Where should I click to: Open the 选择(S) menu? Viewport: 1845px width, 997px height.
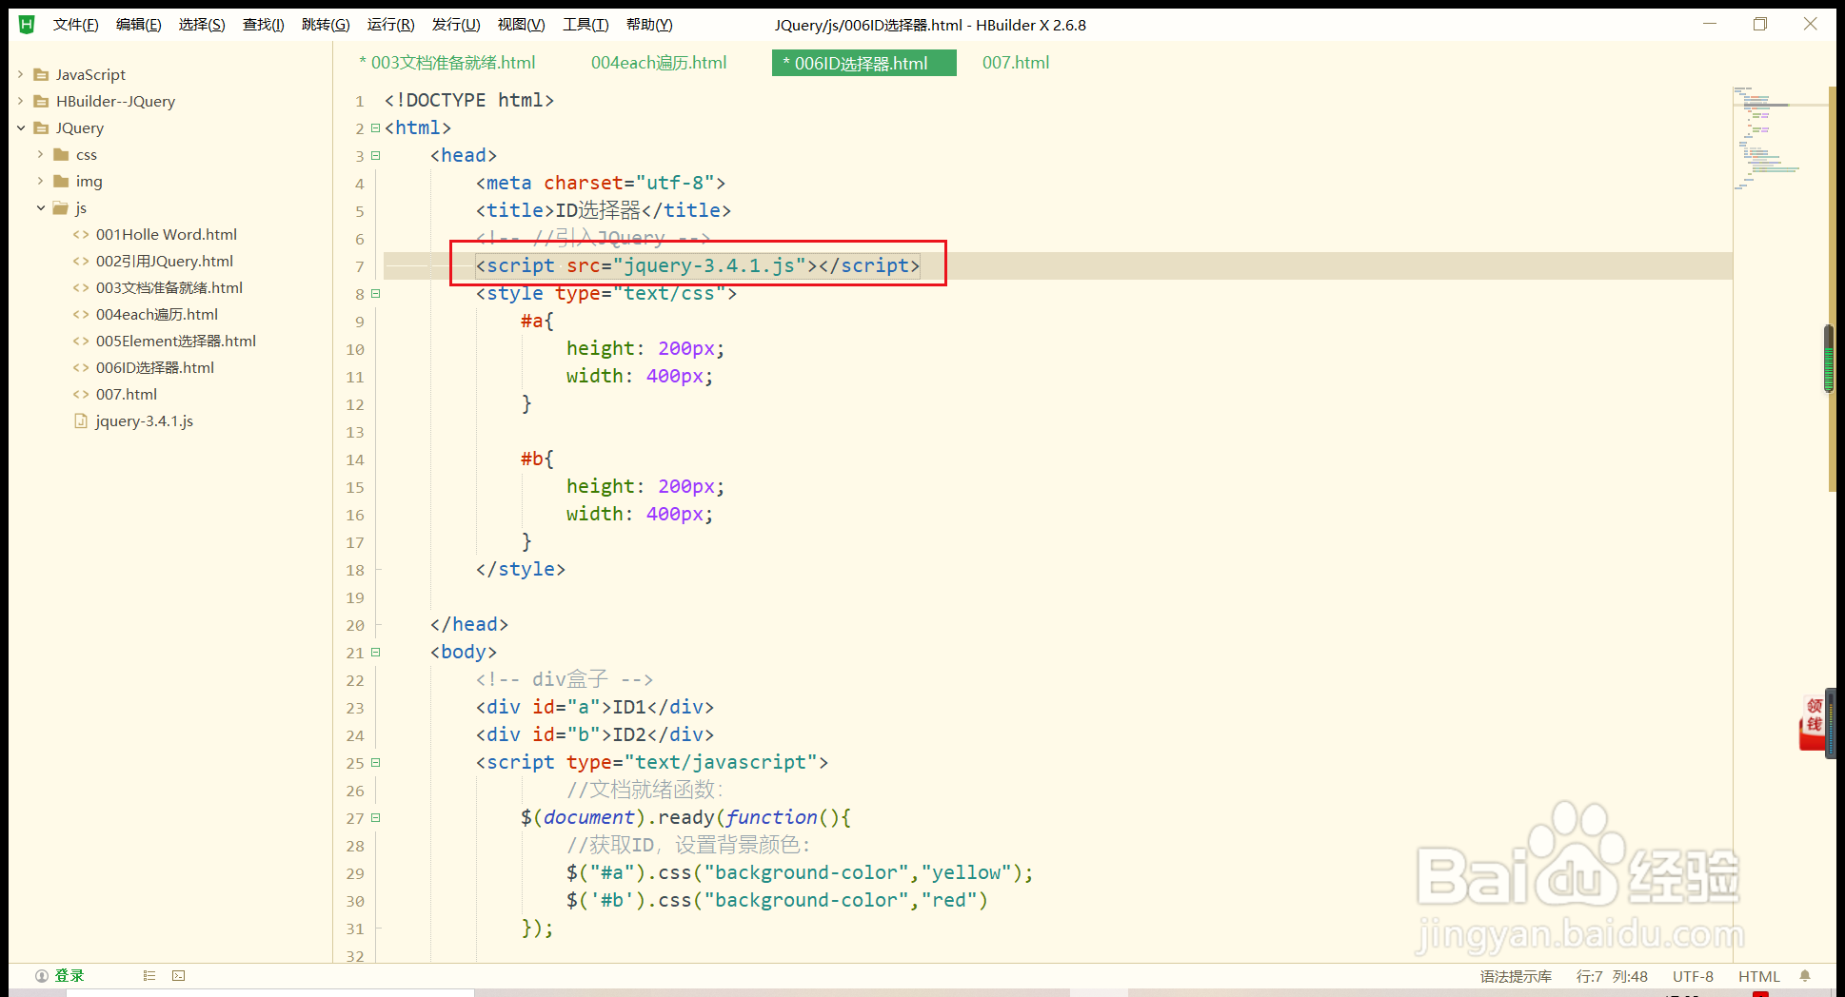202,25
